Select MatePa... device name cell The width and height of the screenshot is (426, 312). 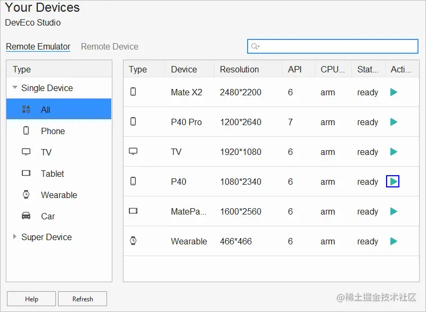point(189,211)
